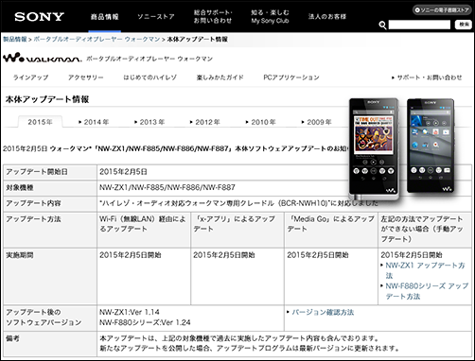The image size is (475, 361).
Task: Open the ラインアップ navigation item
Action: click(30, 77)
